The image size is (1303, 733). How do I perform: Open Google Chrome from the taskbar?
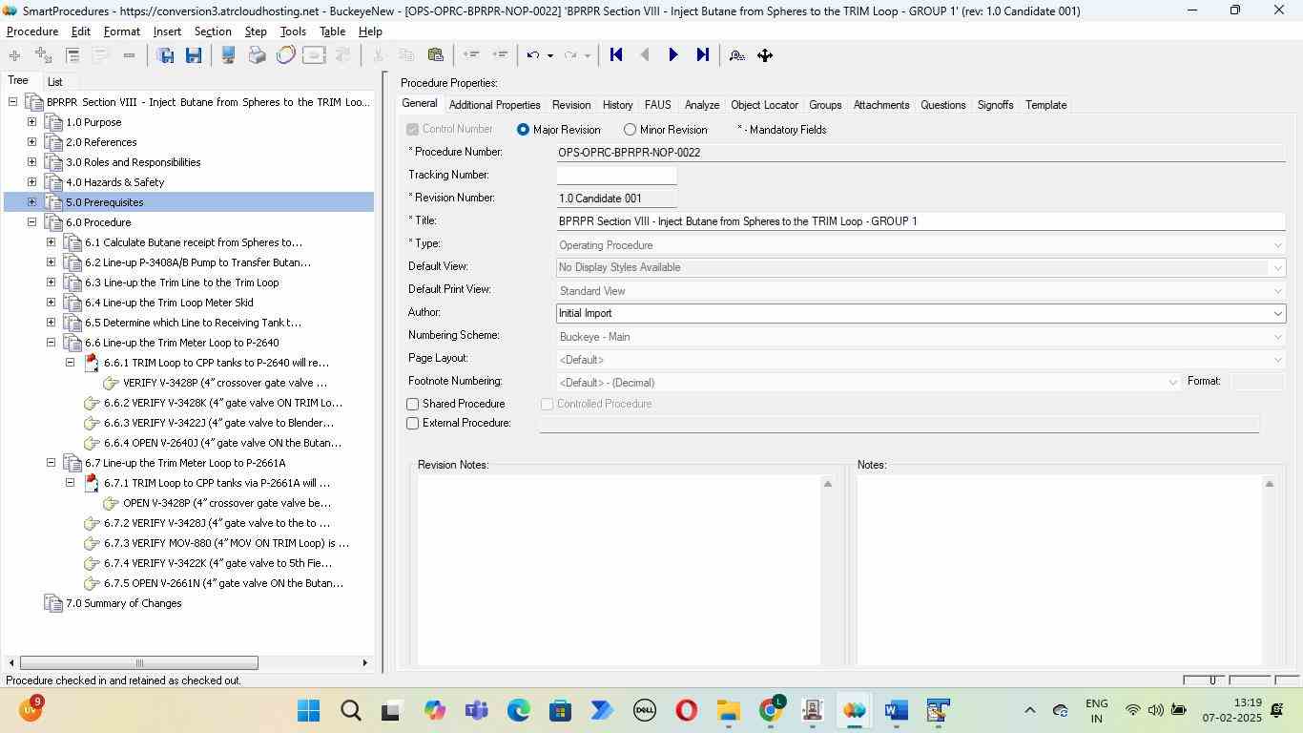[771, 710]
